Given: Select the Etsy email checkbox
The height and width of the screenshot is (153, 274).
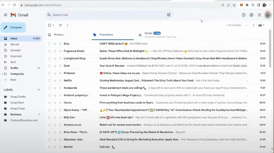Looking at the screenshot, I should (49, 44).
